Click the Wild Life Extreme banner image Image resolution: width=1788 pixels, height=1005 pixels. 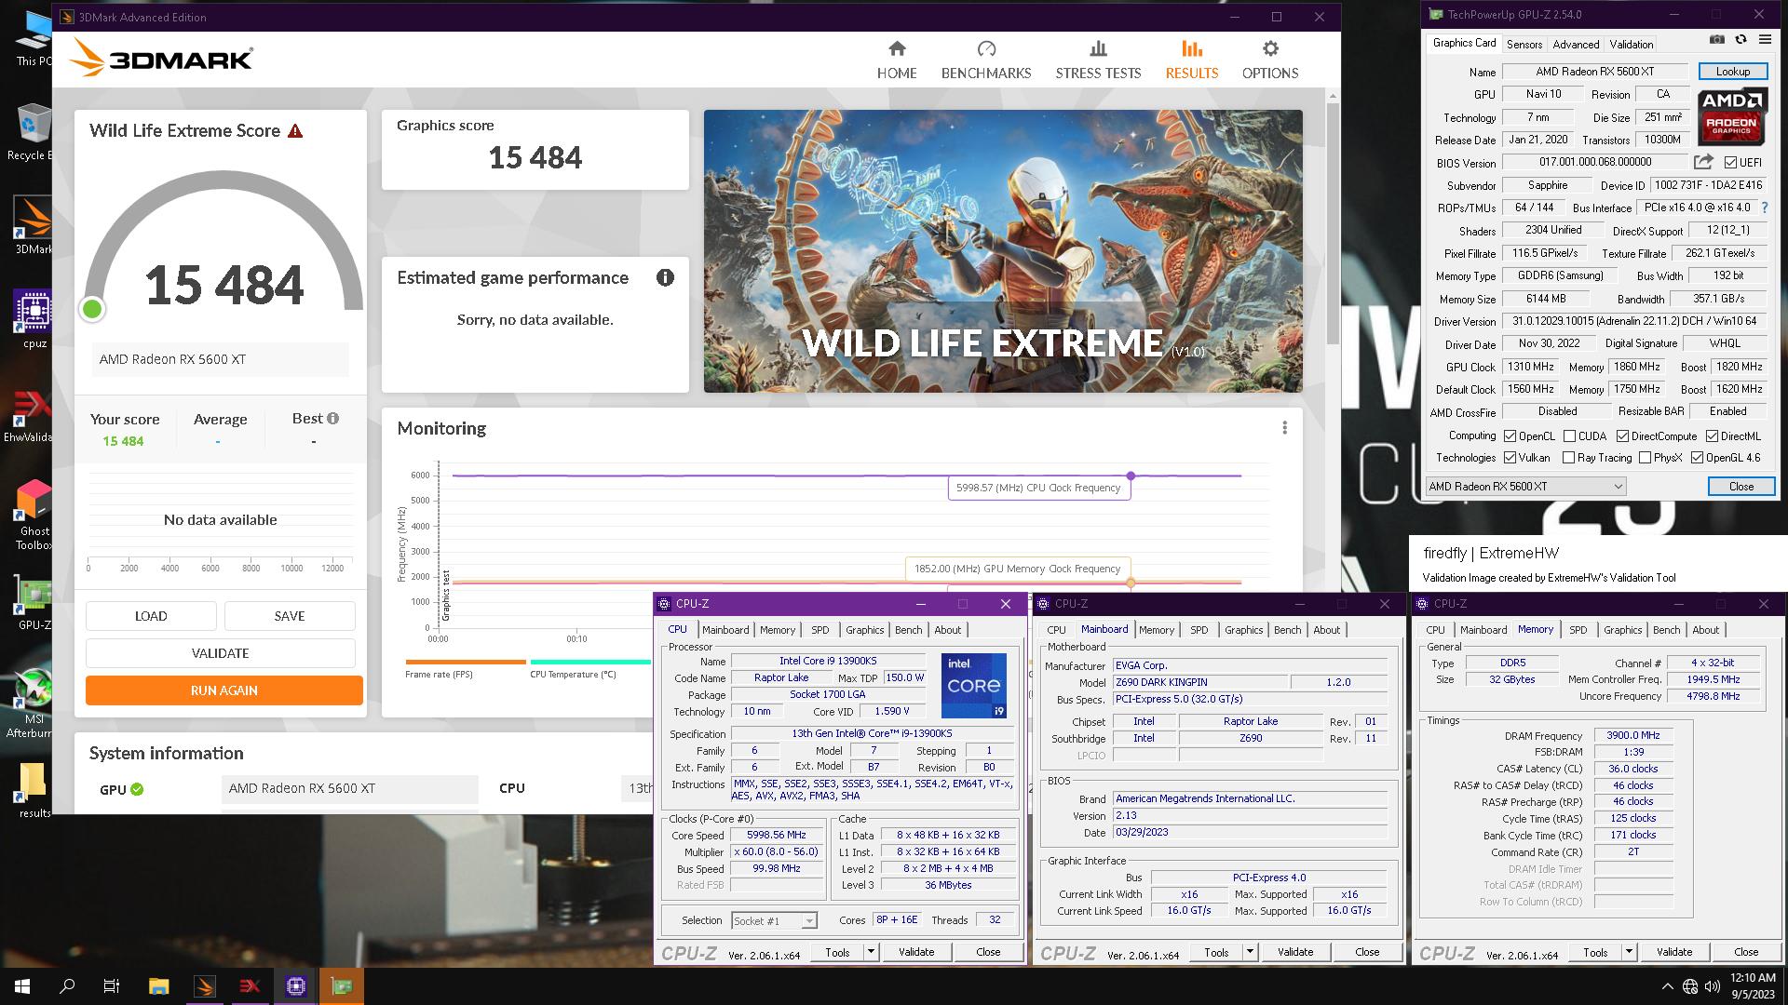tap(1003, 251)
